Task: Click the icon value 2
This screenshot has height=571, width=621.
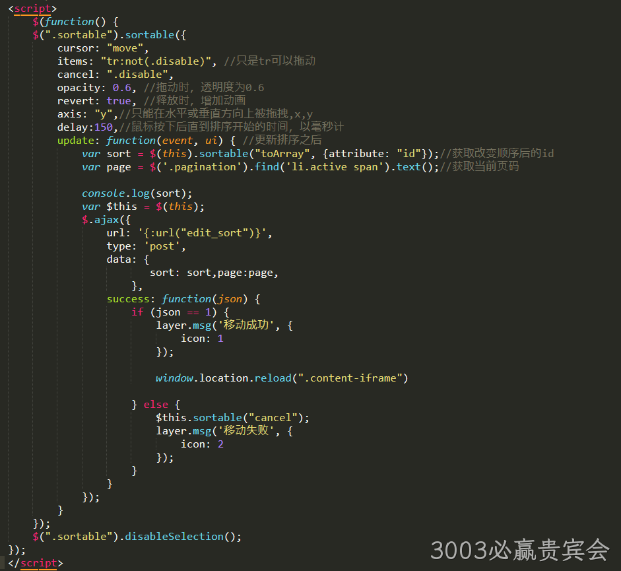Action: coord(220,444)
